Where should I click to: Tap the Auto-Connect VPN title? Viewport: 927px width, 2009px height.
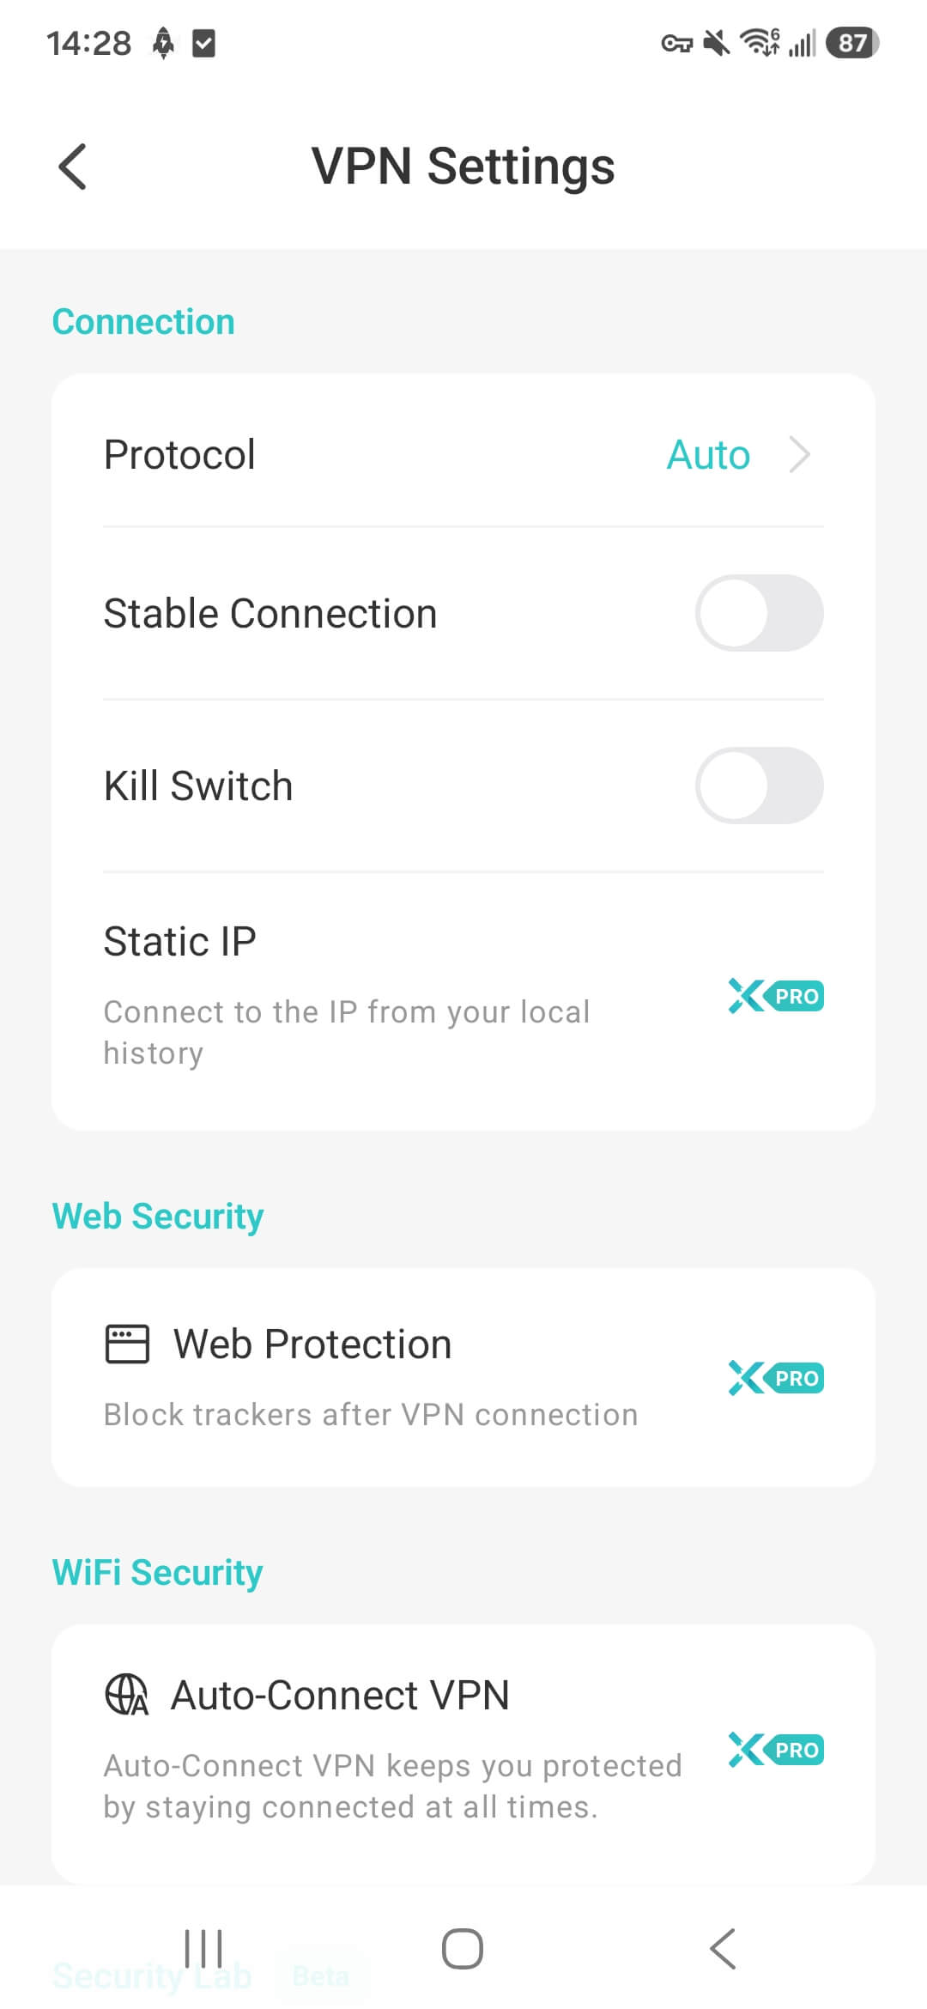coord(341,1695)
